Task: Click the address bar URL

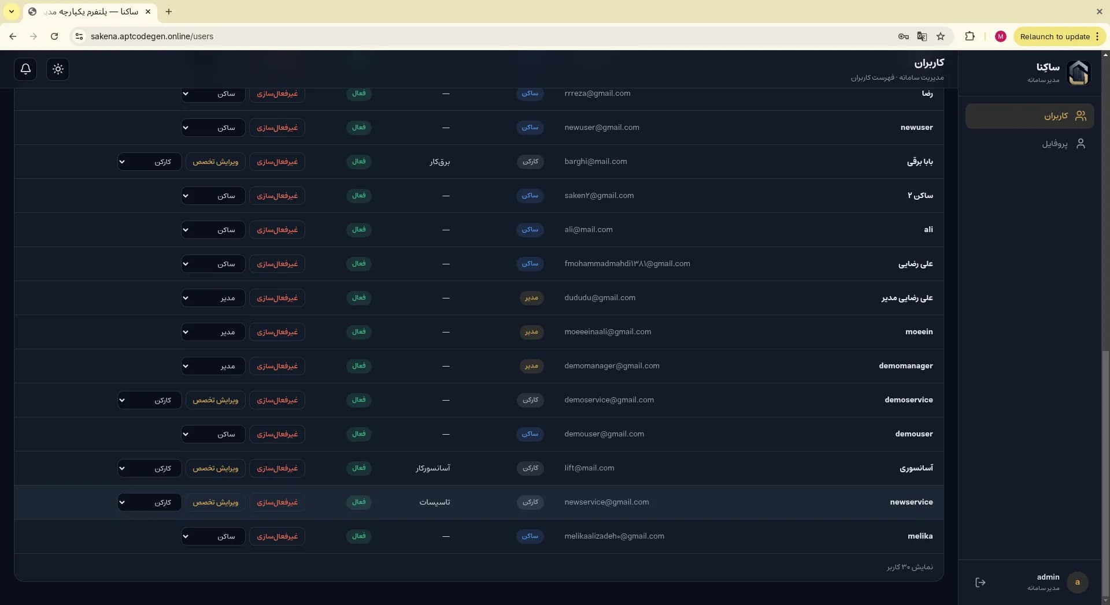Action: 152,36
